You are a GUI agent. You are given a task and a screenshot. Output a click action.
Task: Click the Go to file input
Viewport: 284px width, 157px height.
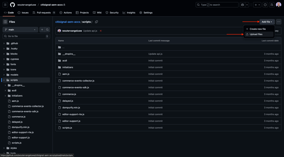pos(26,36)
